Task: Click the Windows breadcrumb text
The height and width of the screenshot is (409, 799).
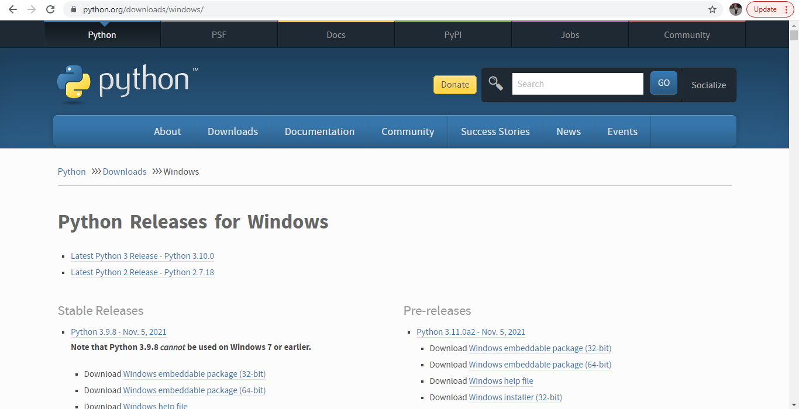Action: 181,172
